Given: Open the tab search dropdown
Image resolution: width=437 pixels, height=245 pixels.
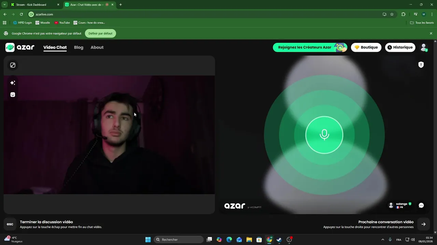Looking at the screenshot, I should point(4,5).
